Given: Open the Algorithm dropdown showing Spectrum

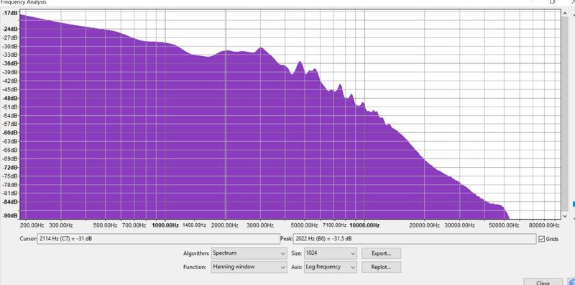Looking at the screenshot, I should 249,253.
